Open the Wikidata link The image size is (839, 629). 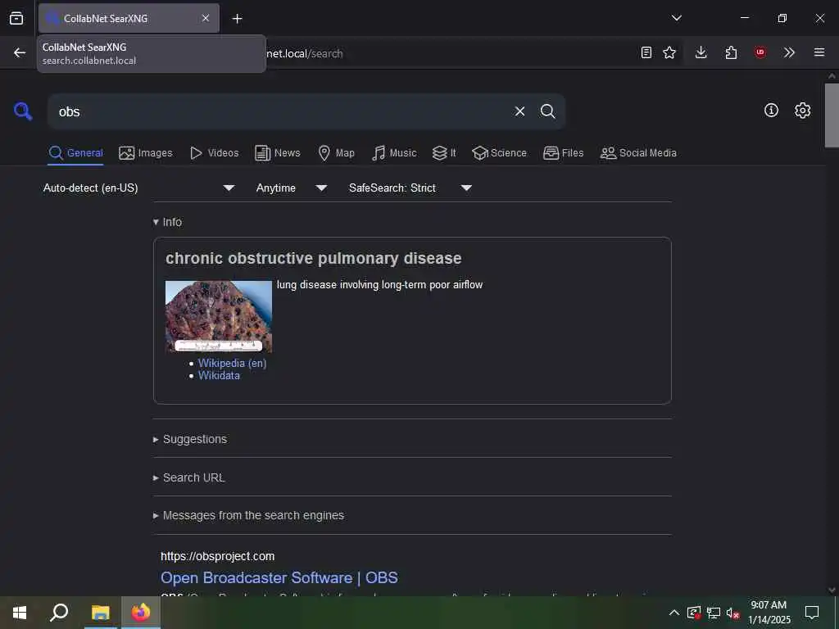pos(219,375)
